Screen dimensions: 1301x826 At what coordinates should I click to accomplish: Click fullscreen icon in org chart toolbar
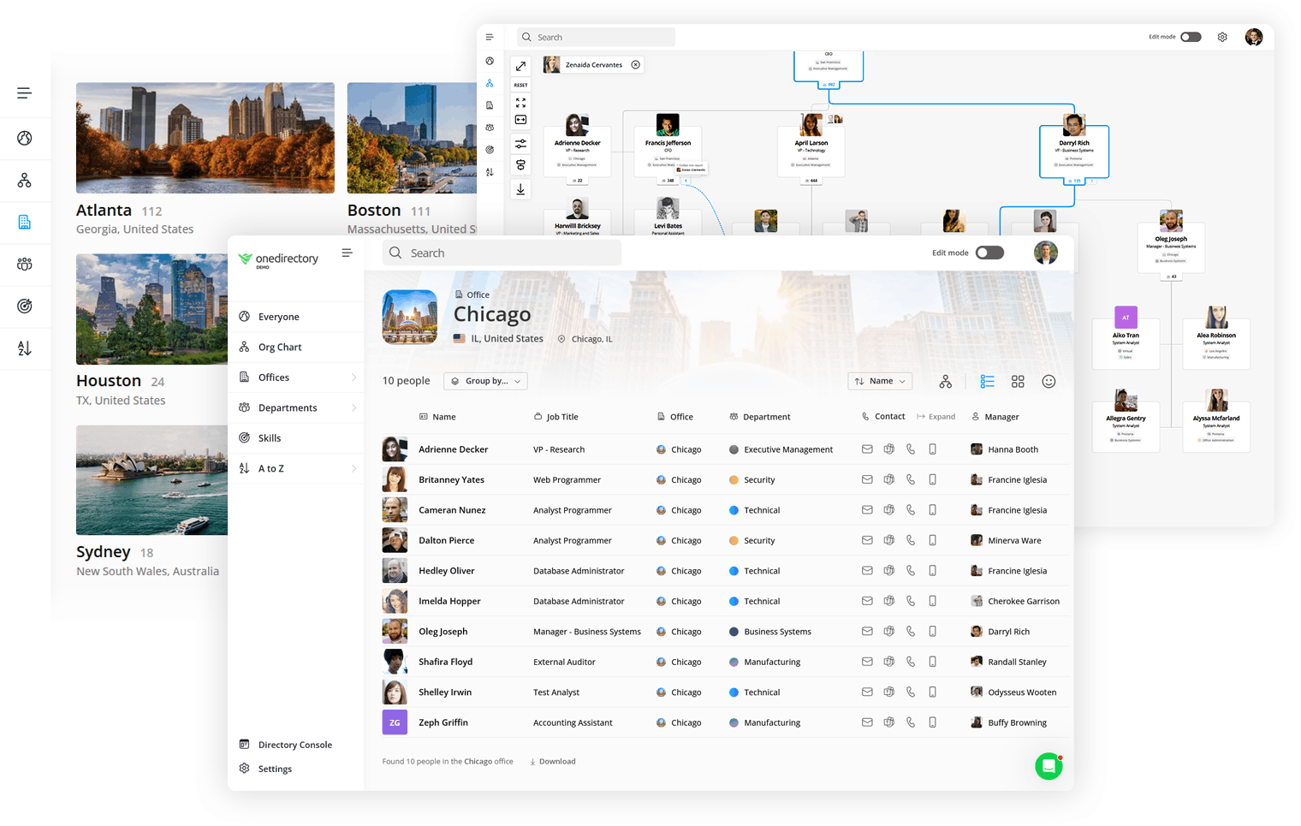pos(520,103)
